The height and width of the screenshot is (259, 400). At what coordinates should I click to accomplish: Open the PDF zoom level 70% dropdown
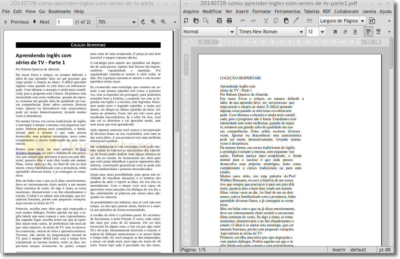pyautogui.click(x=117, y=22)
